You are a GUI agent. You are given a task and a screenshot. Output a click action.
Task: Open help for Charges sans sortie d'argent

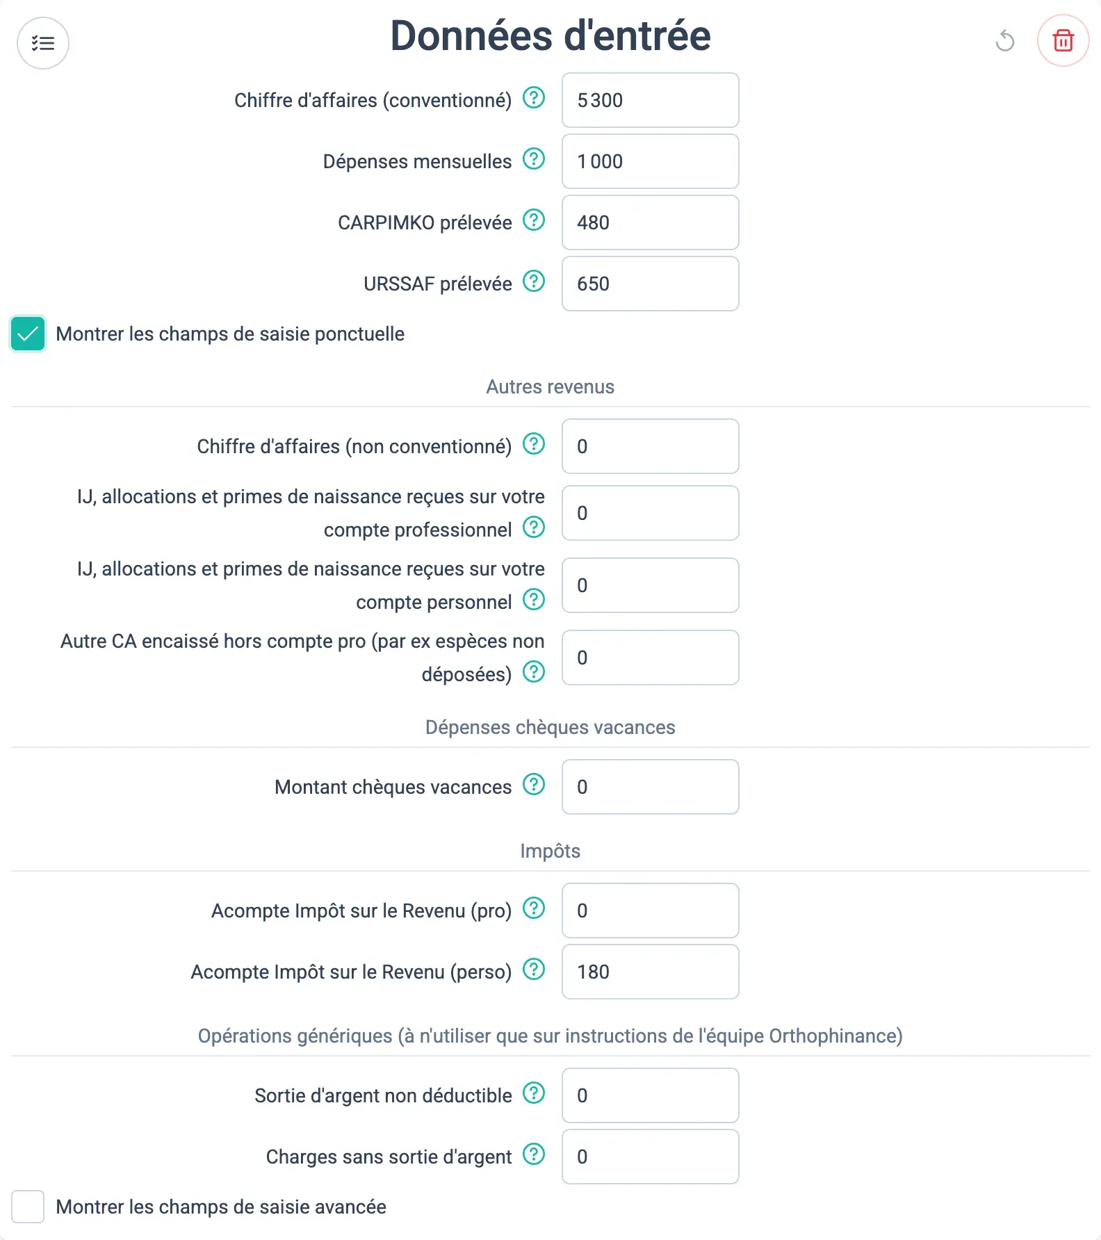pos(534,1155)
